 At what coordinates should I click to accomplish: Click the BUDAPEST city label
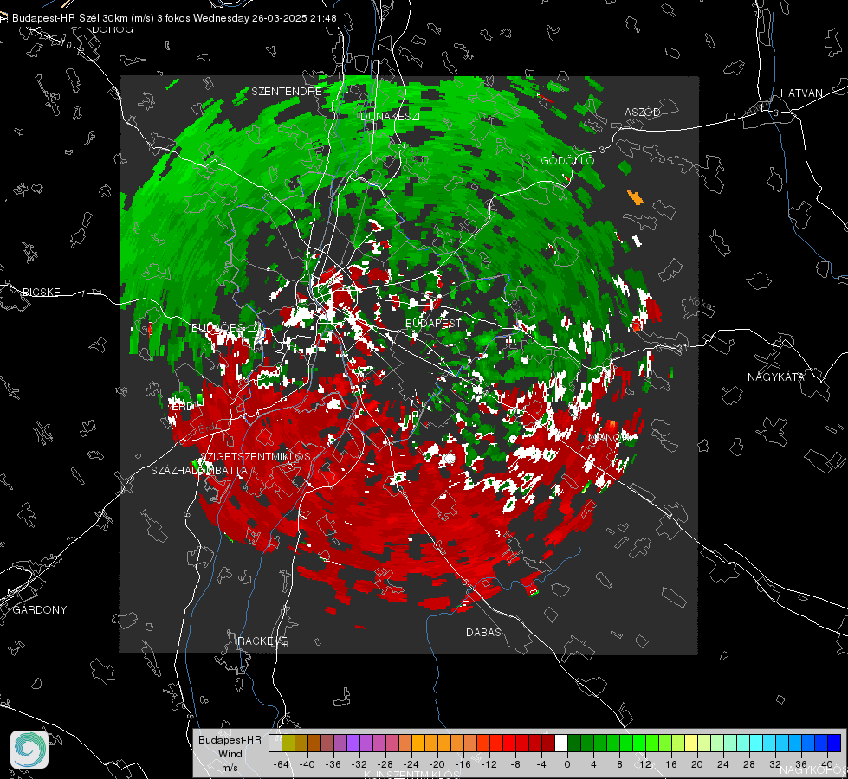point(433,323)
